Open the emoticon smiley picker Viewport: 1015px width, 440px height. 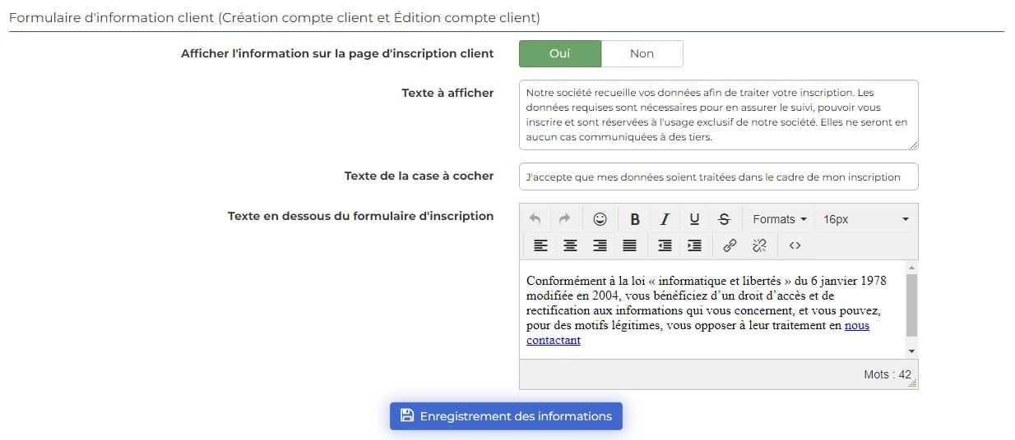point(600,219)
